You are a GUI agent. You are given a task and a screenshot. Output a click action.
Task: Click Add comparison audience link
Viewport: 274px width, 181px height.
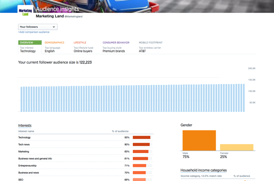[x=34, y=32]
